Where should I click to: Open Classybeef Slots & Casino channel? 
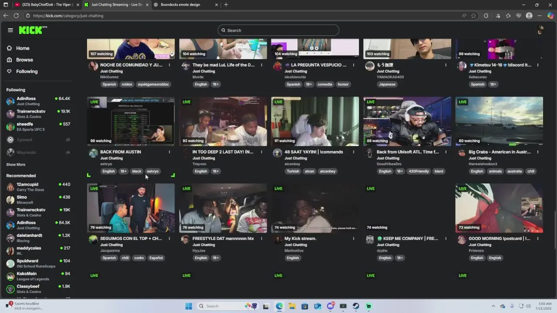pyautogui.click(x=38, y=289)
